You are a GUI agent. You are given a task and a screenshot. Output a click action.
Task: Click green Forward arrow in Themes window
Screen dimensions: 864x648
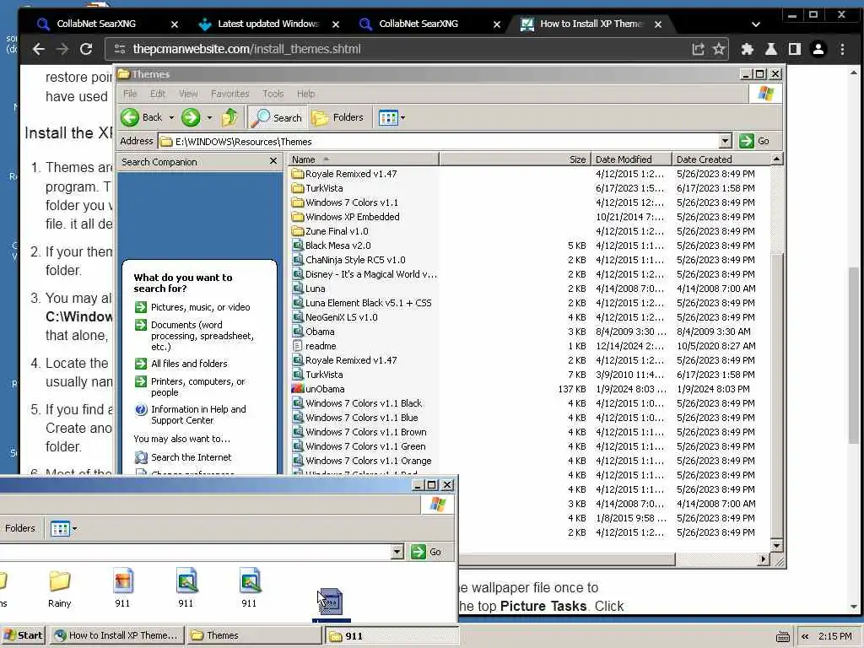click(191, 117)
